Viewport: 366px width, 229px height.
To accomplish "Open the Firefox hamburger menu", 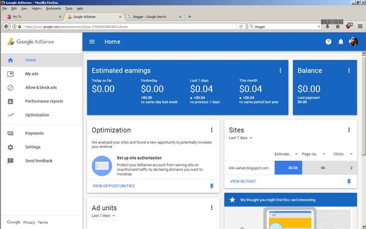I will pos(360,26).
